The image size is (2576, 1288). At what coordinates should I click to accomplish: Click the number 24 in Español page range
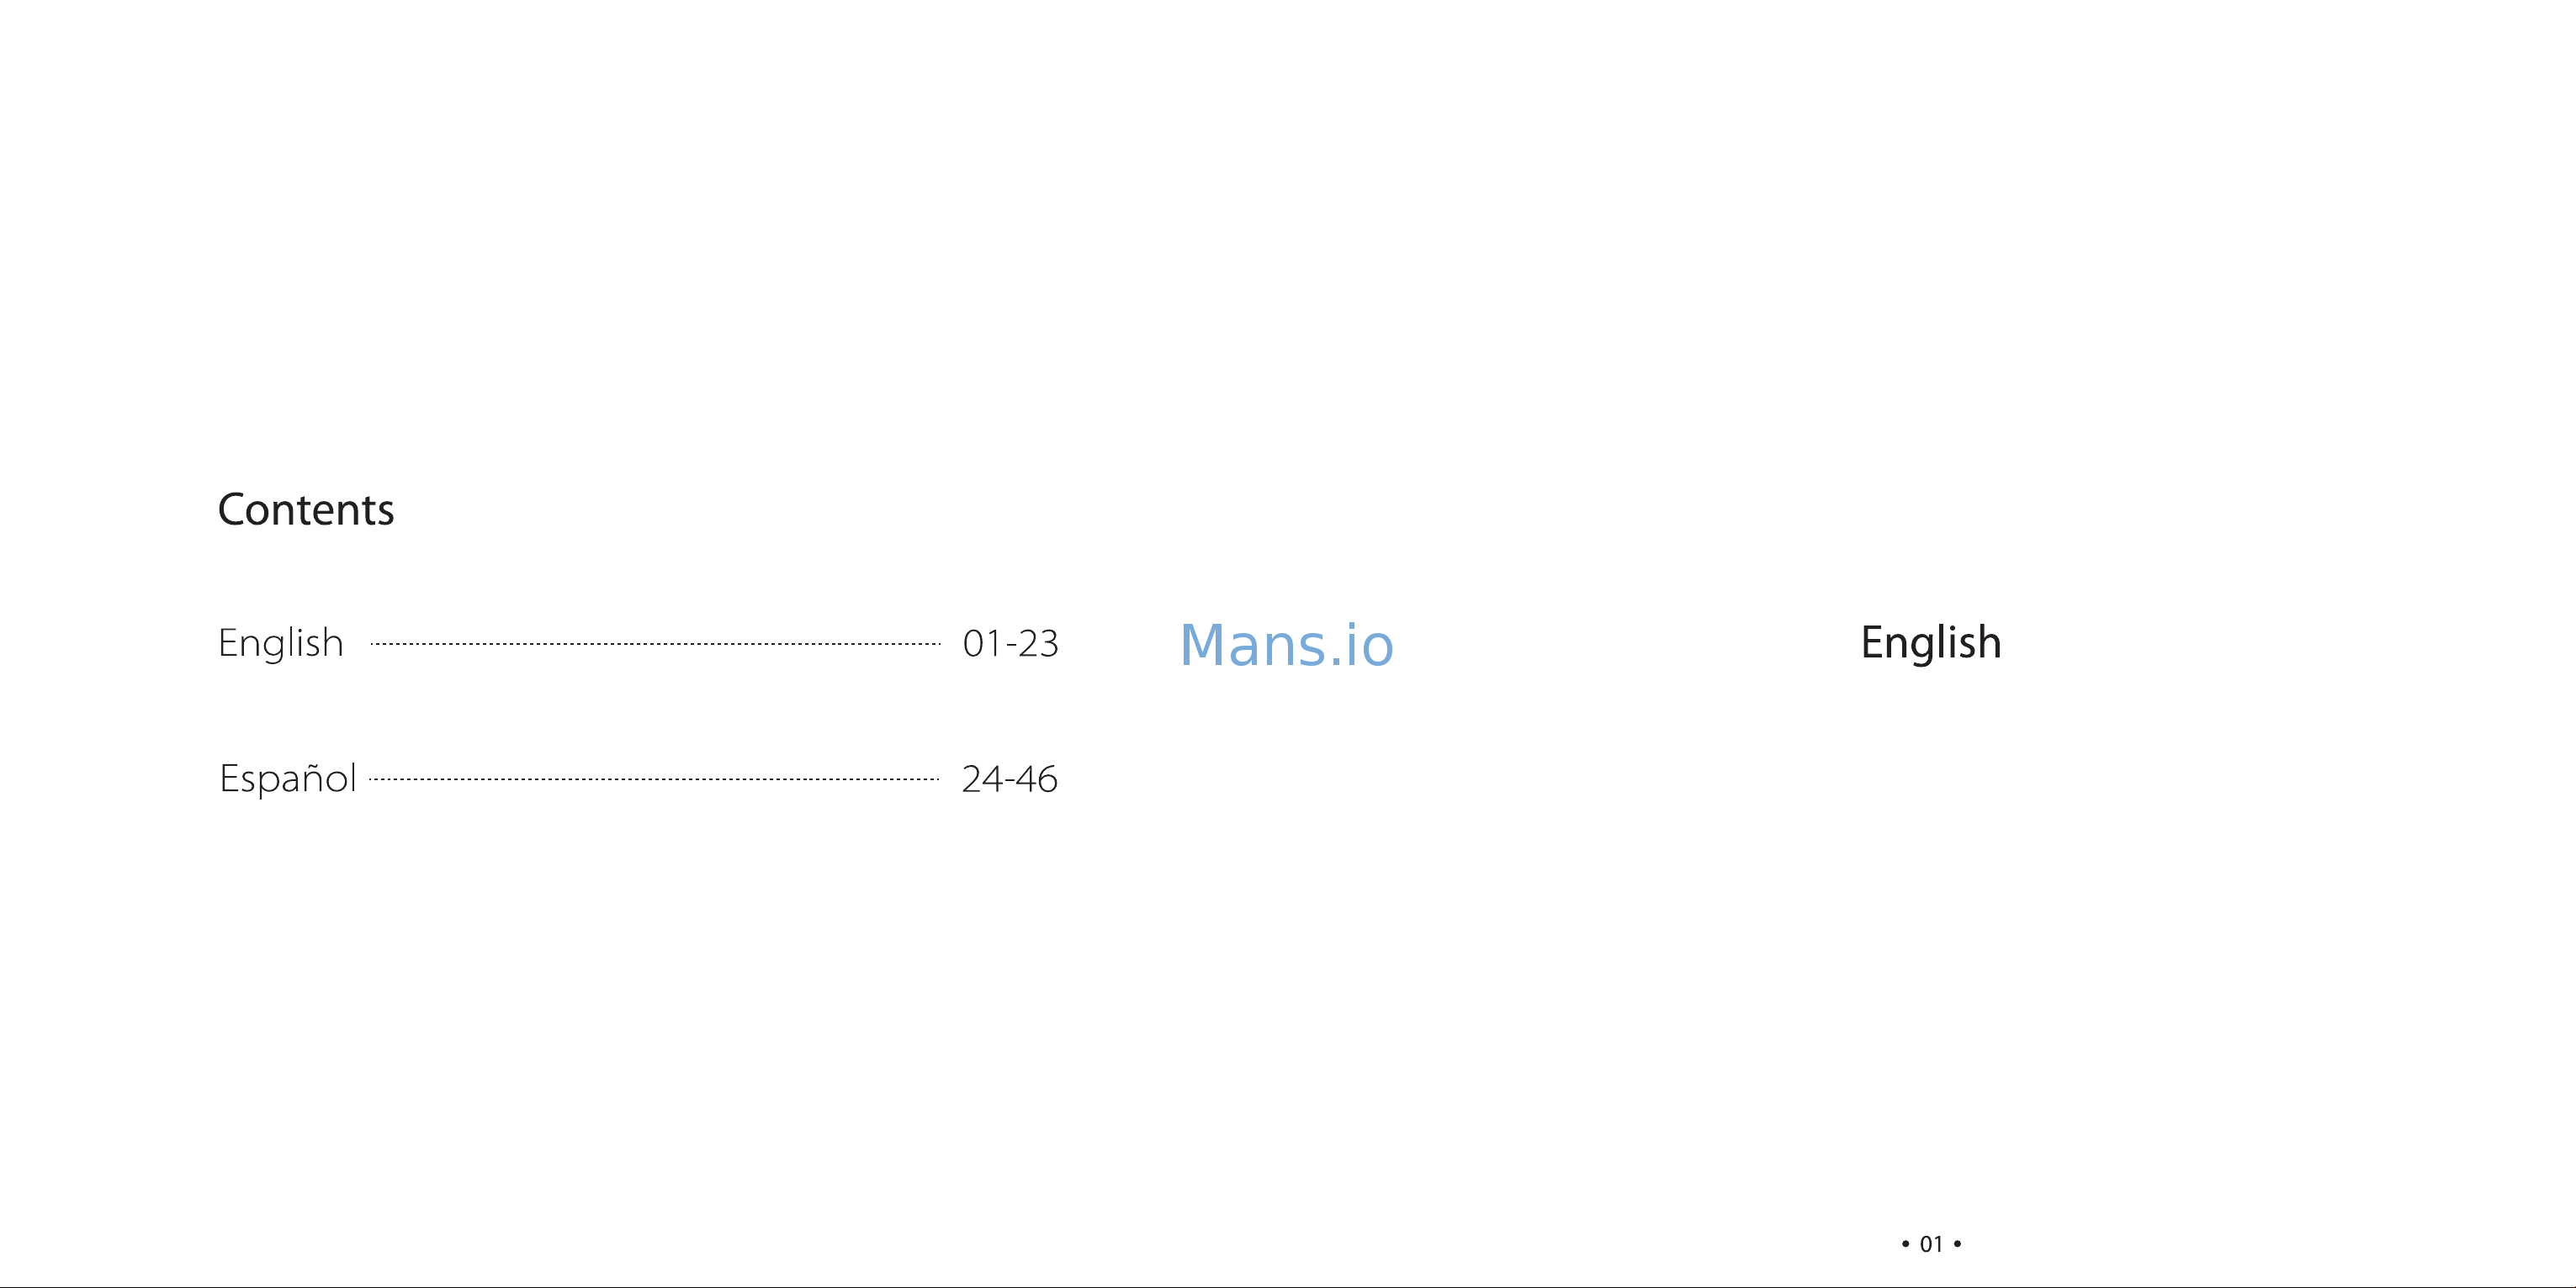982,779
